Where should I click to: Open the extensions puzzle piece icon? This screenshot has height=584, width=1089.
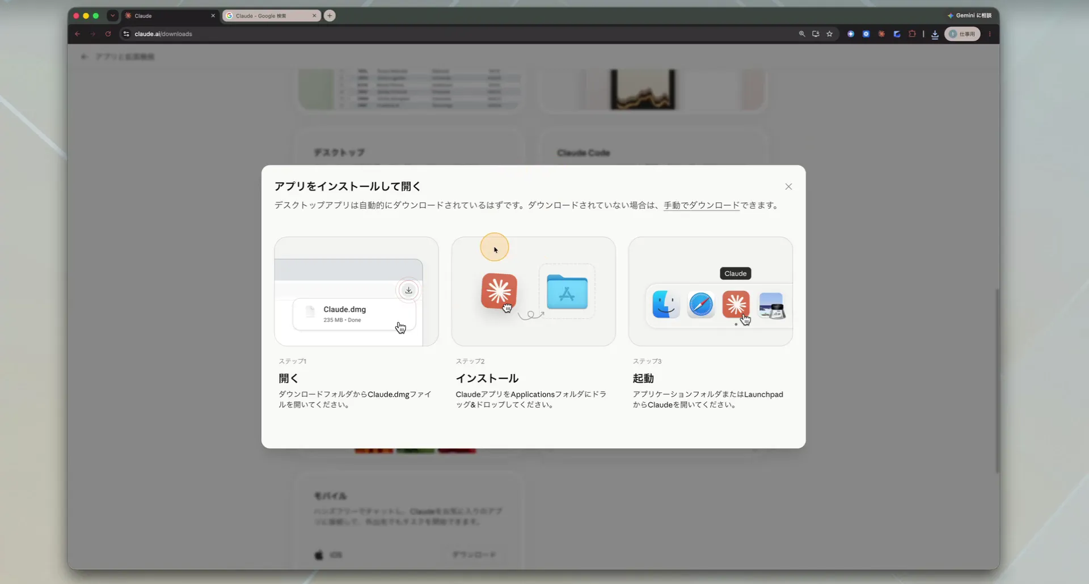(912, 34)
